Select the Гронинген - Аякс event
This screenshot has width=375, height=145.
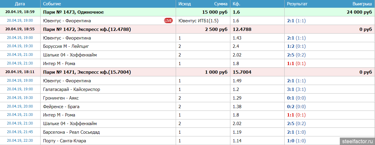pos(59,98)
